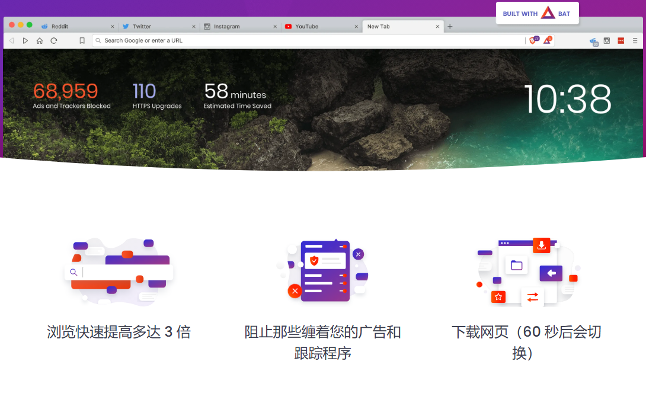
Task: Switch to the Reddit tab
Action: (59, 26)
